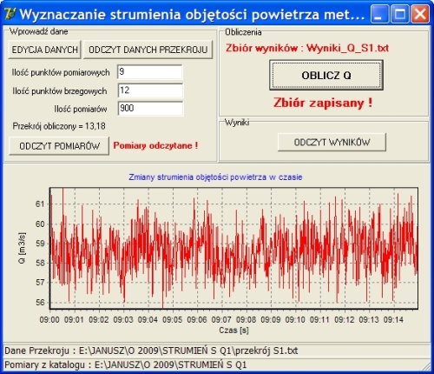Open EDYCJA DANYCH editor
This screenshot has height=374, width=434.
(x=45, y=50)
